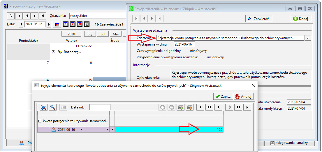Click the Data od input field
322x152 pixels.
pyautogui.click(x=100, y=107)
